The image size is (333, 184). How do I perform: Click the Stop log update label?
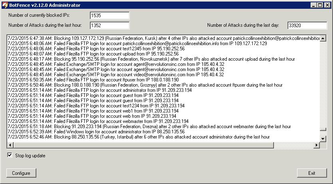(x=30, y=156)
